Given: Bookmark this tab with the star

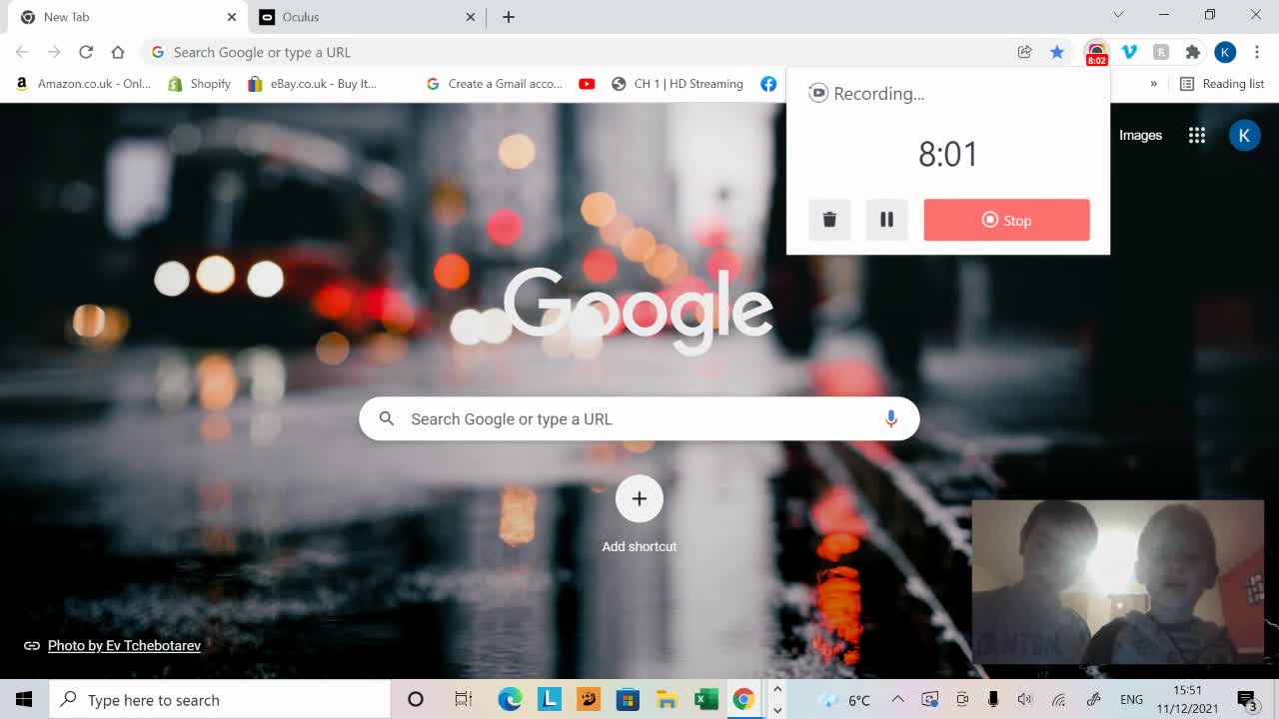Looking at the screenshot, I should coord(1056,52).
